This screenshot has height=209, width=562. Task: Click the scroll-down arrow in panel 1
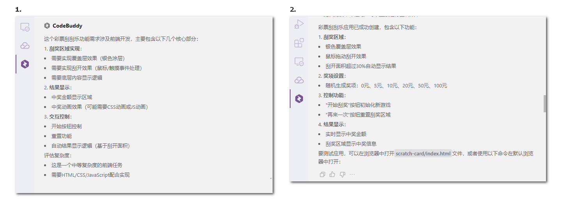click(271, 178)
